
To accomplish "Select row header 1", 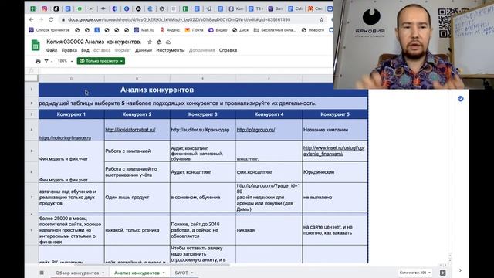I will pyautogui.click(x=32, y=90).
